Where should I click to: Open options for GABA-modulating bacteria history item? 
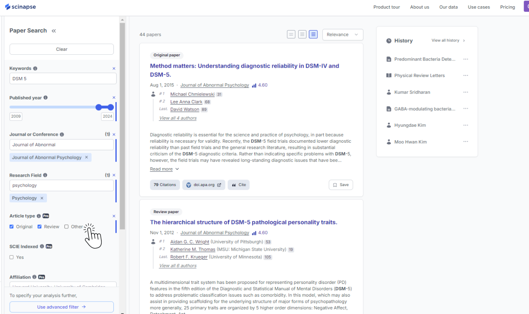click(x=466, y=109)
